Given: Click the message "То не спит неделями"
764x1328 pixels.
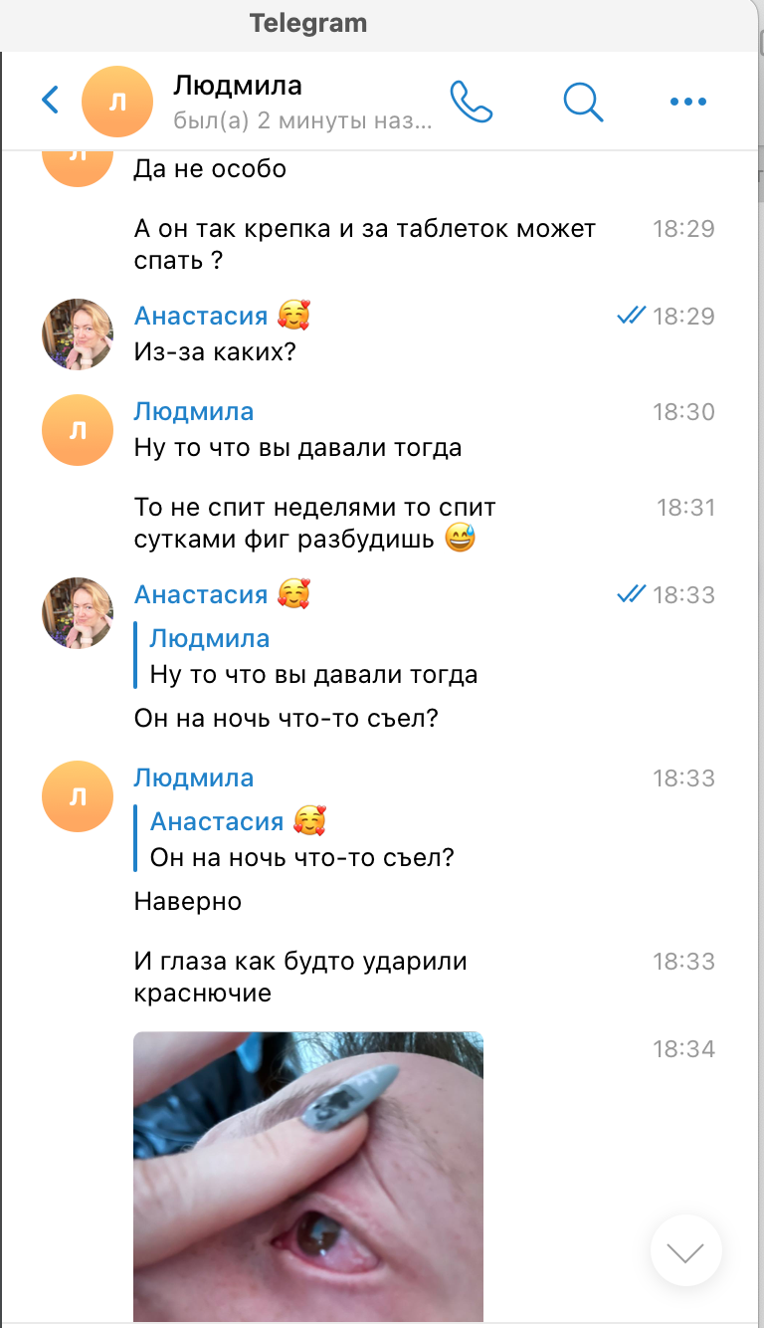Looking at the screenshot, I should [314, 523].
